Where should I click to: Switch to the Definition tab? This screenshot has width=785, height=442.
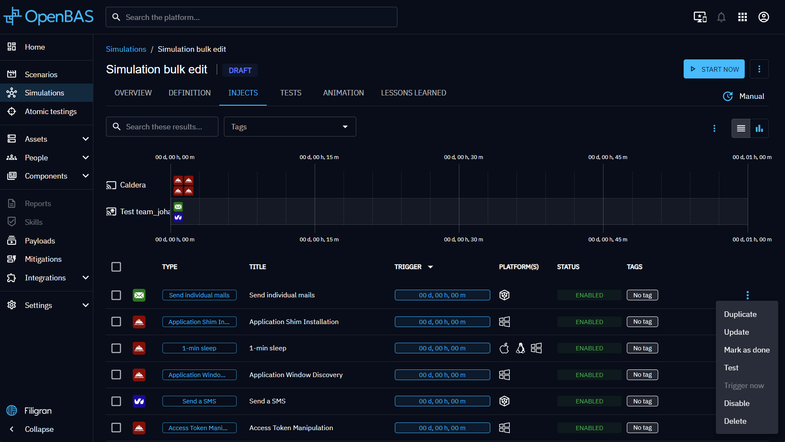[190, 93]
